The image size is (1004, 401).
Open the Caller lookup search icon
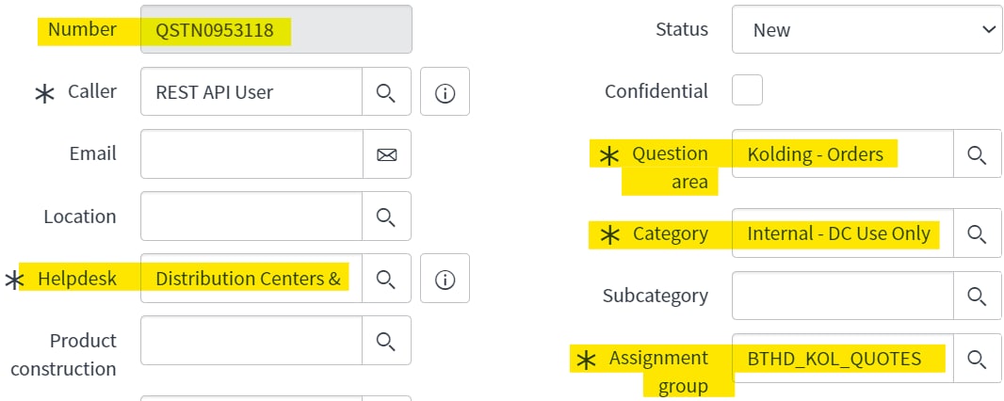pos(386,91)
